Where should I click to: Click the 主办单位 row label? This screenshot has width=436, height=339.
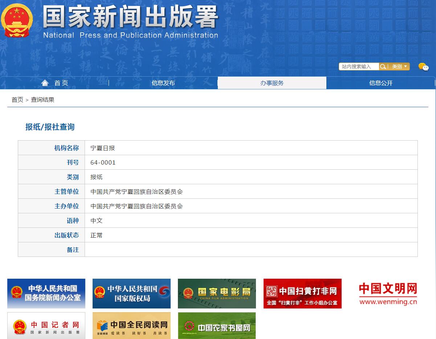[66, 206]
